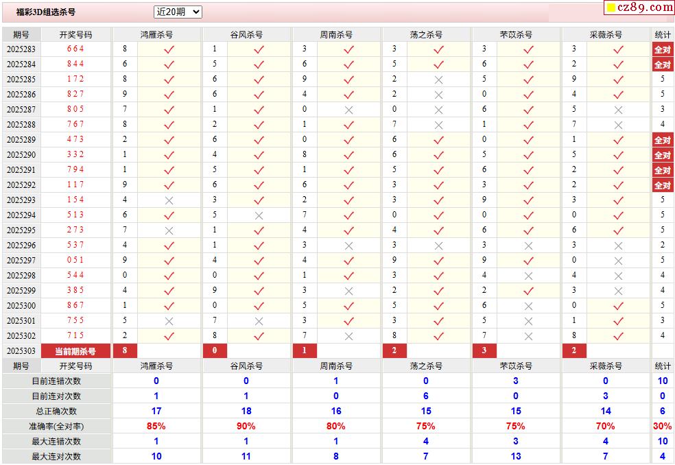Click the 福彩3D组选杀号 title
Screen dimensions: 675x465
point(46,12)
